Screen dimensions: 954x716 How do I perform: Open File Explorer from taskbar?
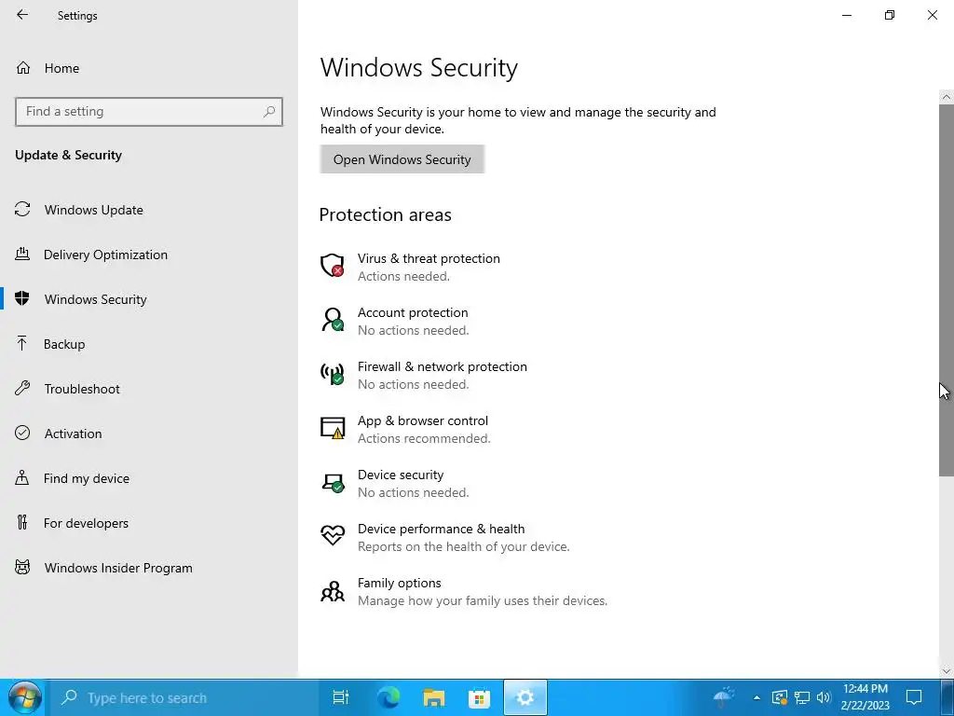point(434,697)
